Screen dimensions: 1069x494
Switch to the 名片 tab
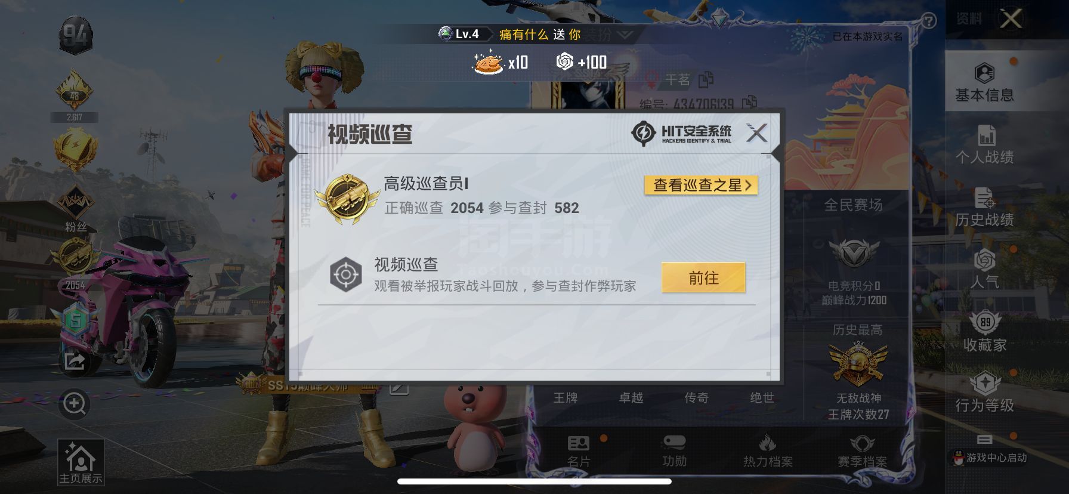click(x=579, y=451)
